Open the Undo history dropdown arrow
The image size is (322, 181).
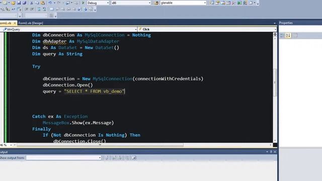point(54,3)
